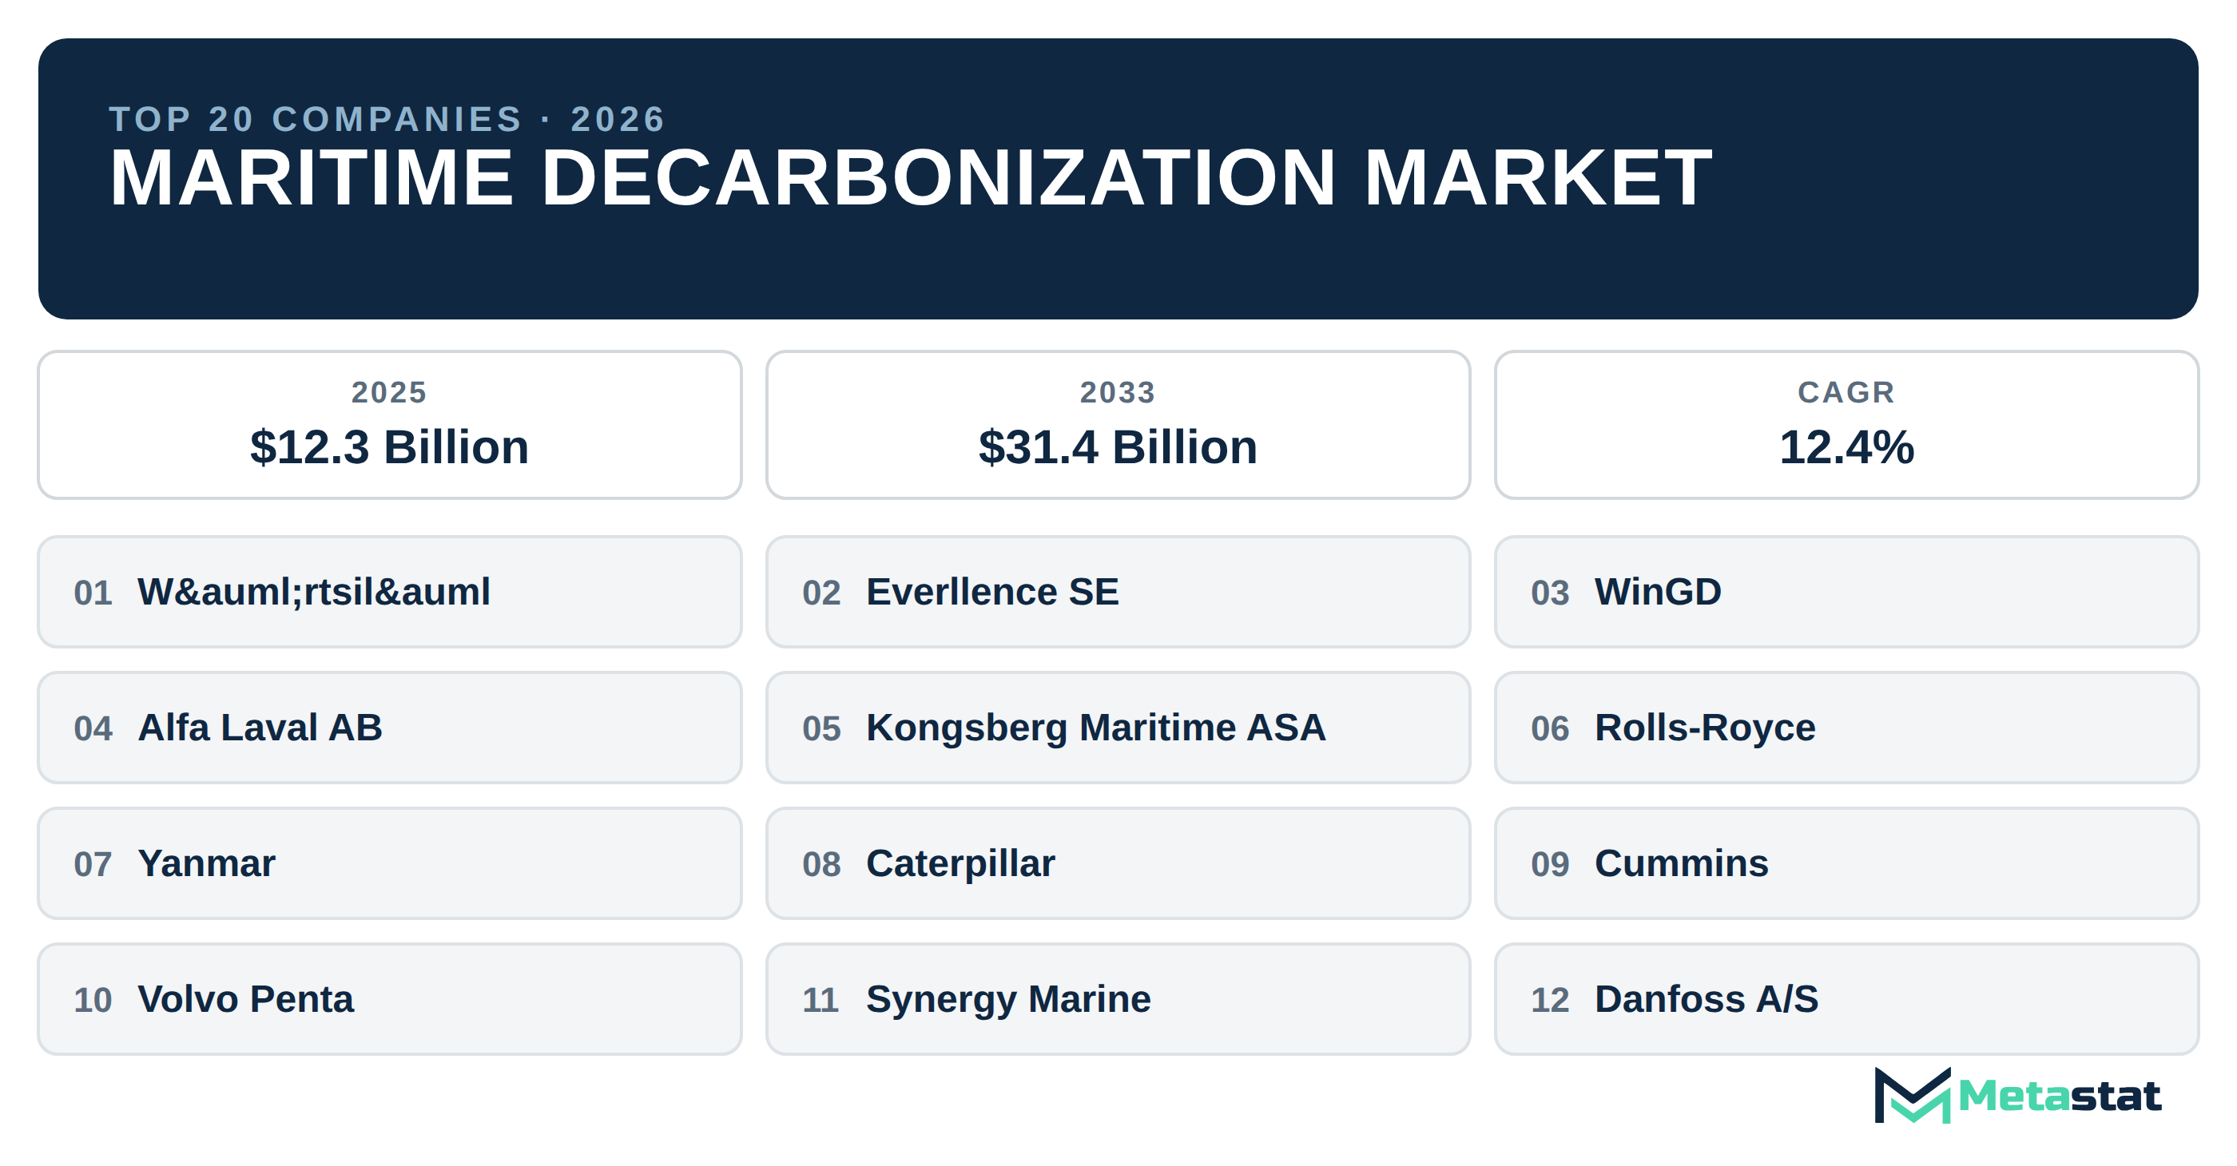Click the WinGD company card

click(1846, 591)
